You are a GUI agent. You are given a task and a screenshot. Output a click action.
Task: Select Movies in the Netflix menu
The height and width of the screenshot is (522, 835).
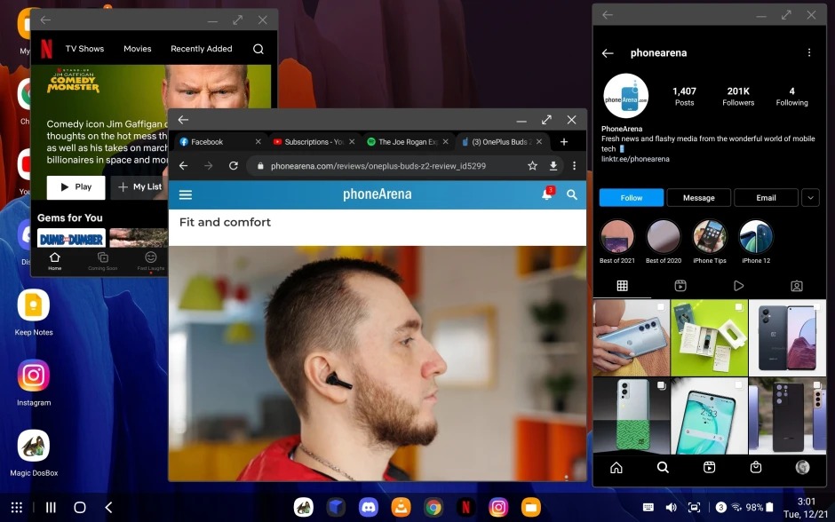click(137, 49)
